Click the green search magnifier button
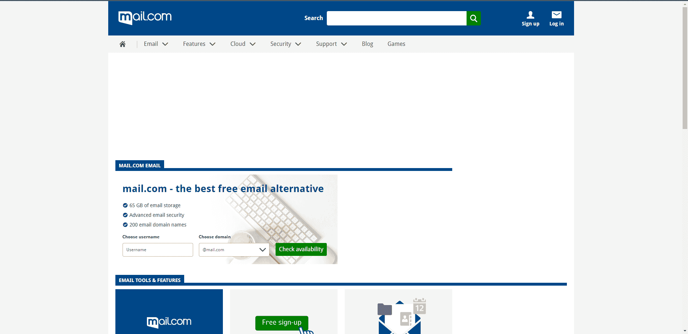This screenshot has width=688, height=334. tap(473, 18)
